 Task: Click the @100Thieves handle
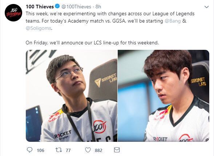76,7
